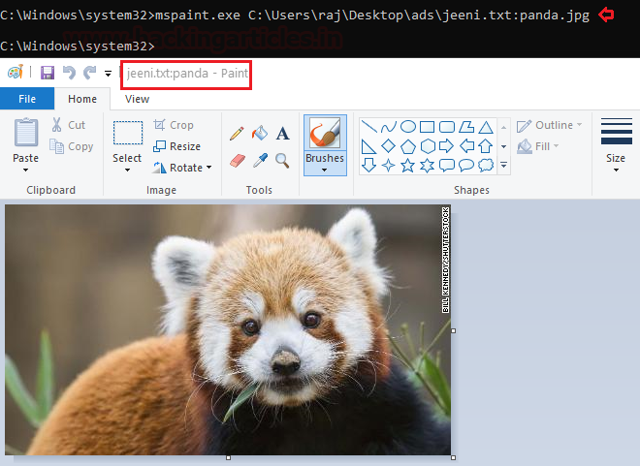This screenshot has width=640, height=466.
Task: Pick the Six-point star shape
Action: [x=428, y=165]
